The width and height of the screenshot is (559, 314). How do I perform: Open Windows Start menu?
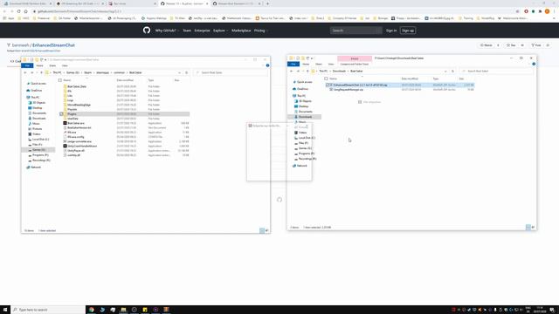point(5,310)
